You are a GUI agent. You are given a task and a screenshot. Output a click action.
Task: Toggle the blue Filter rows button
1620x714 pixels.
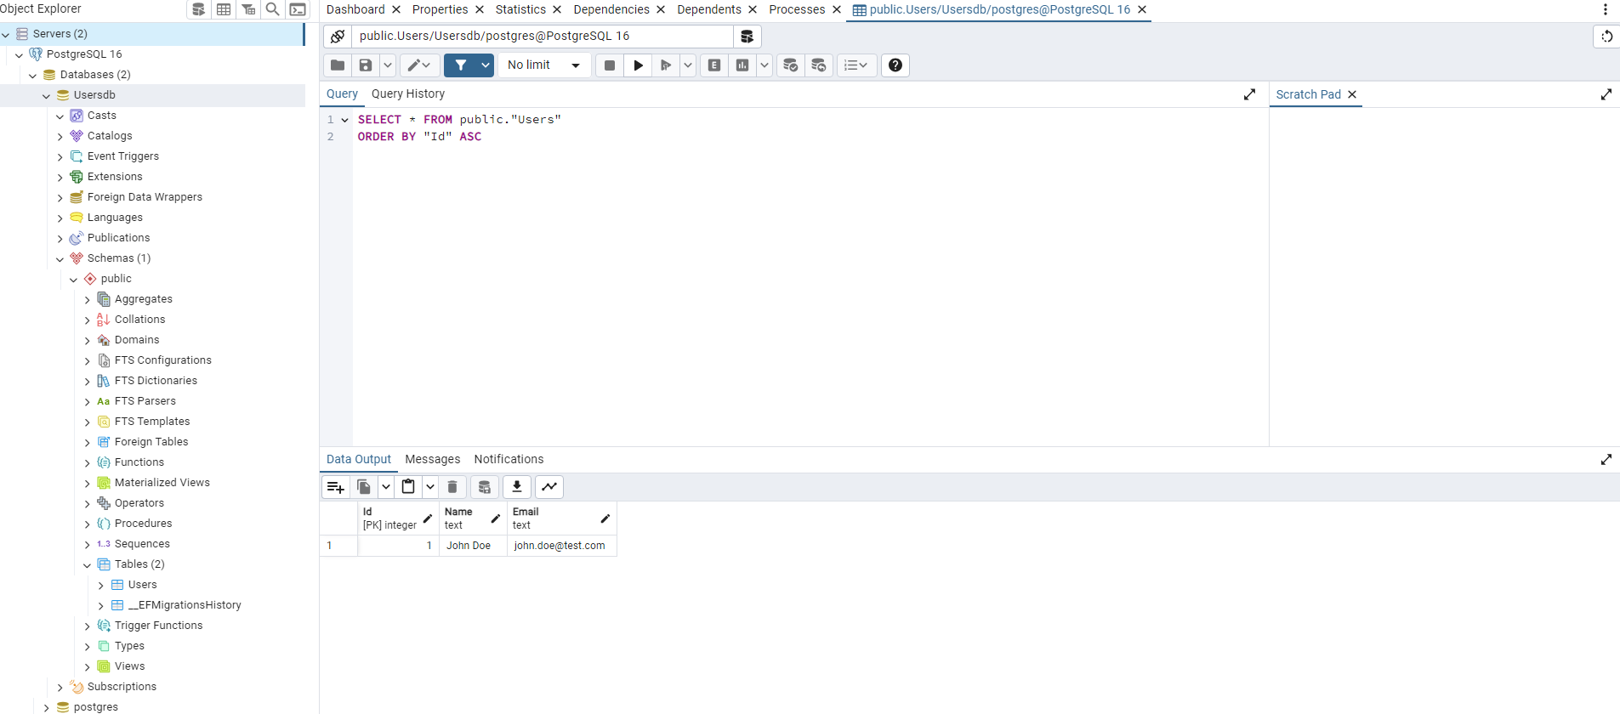(x=461, y=65)
